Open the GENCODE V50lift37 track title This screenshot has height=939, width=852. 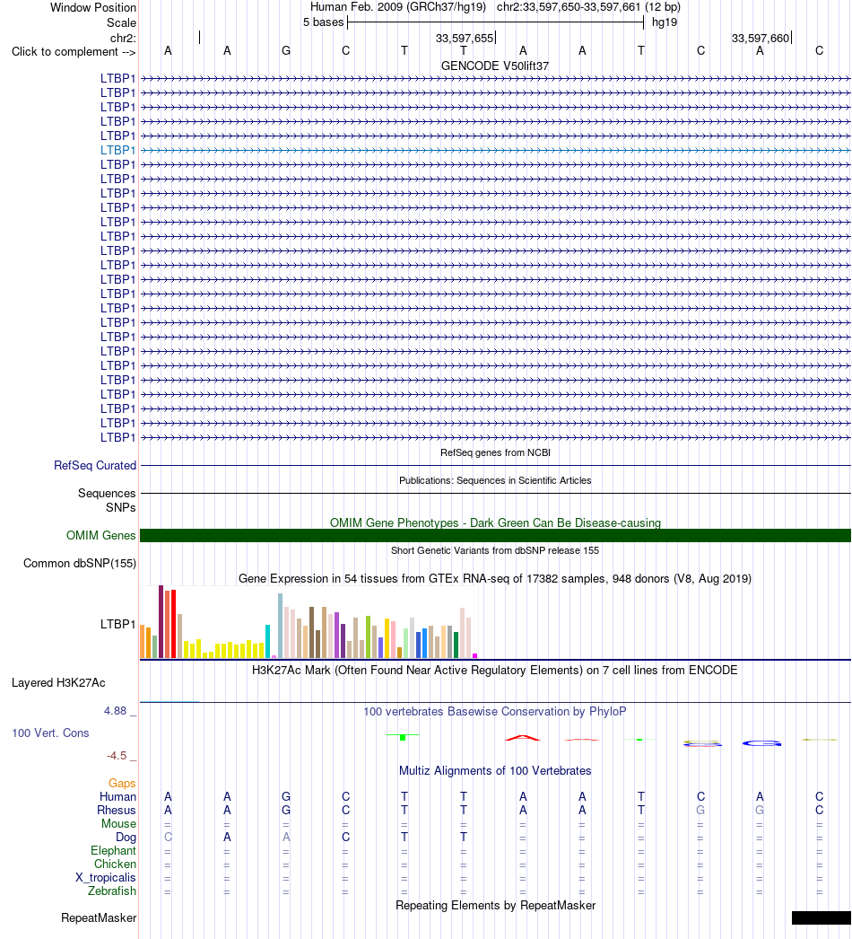coord(495,66)
